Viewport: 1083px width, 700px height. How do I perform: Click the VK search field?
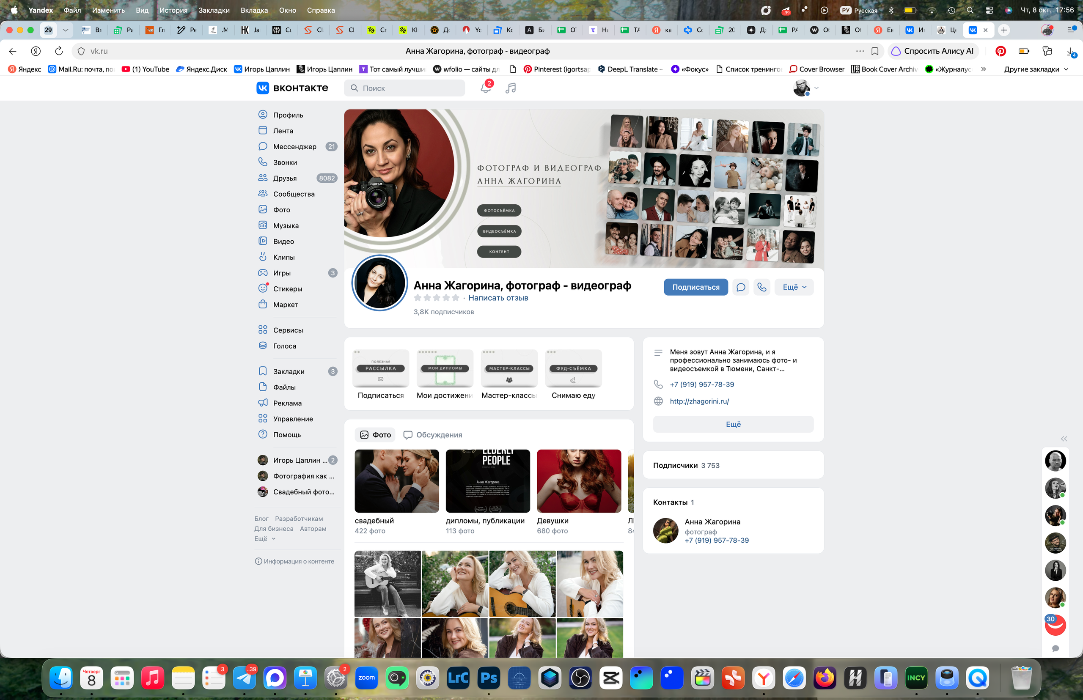405,88
